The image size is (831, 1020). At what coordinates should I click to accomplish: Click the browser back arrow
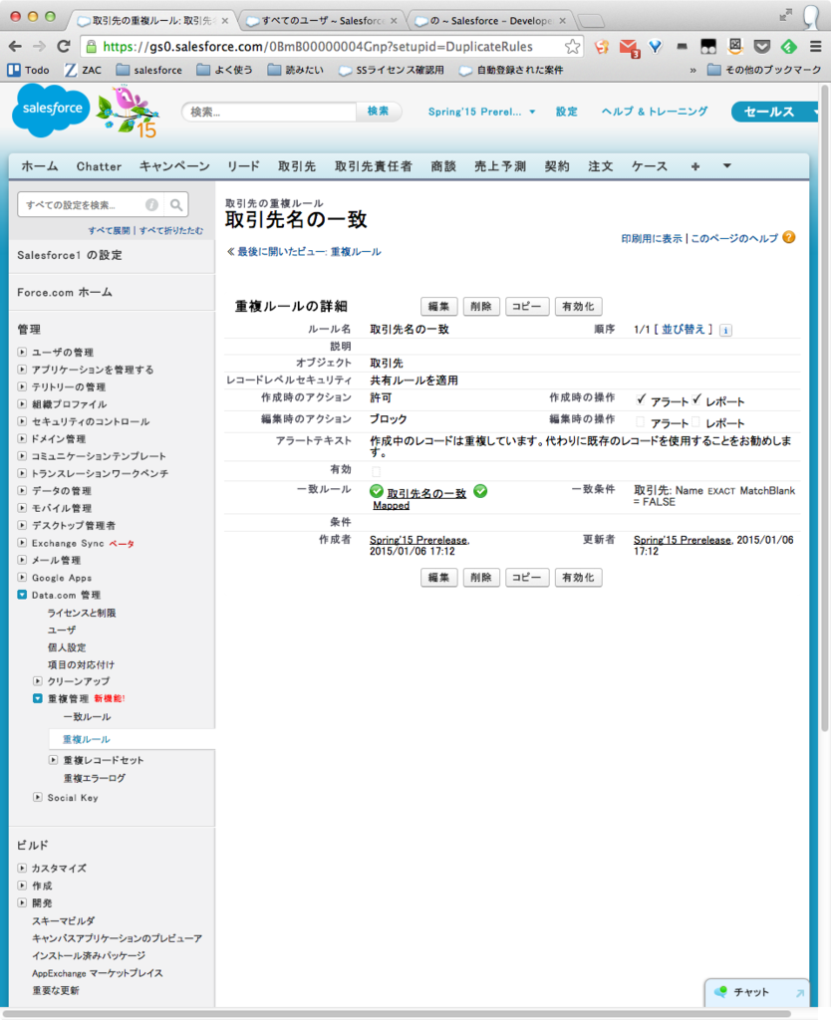[x=15, y=46]
